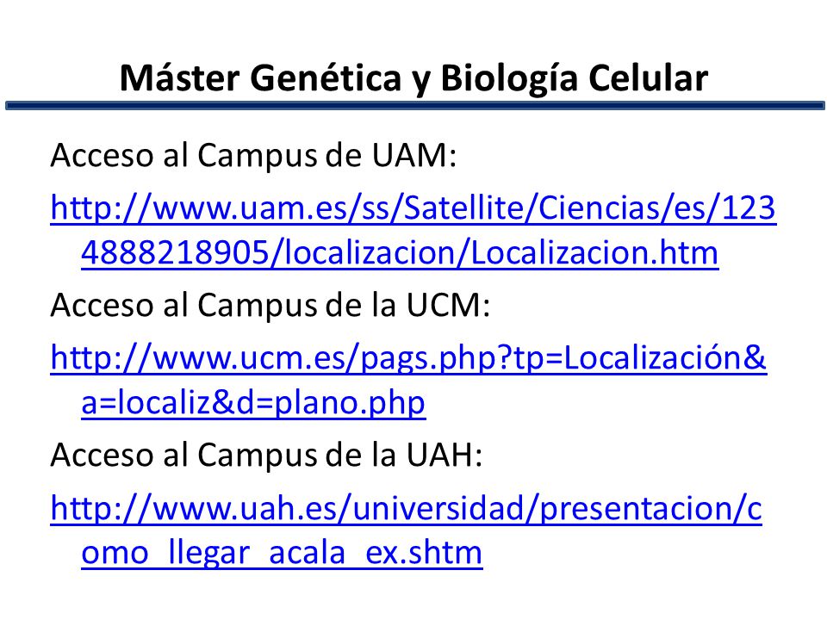Image resolution: width=827 pixels, height=620 pixels.
Task: Click the Acceso al Campus de UAM label
Action: 253,156
